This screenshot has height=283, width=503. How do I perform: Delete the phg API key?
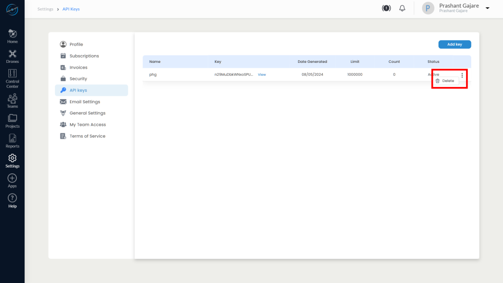(x=447, y=81)
